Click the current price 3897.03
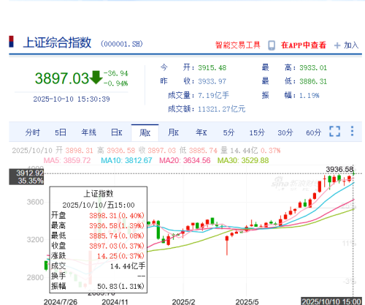Screen dimensions: 365x305 62,78
